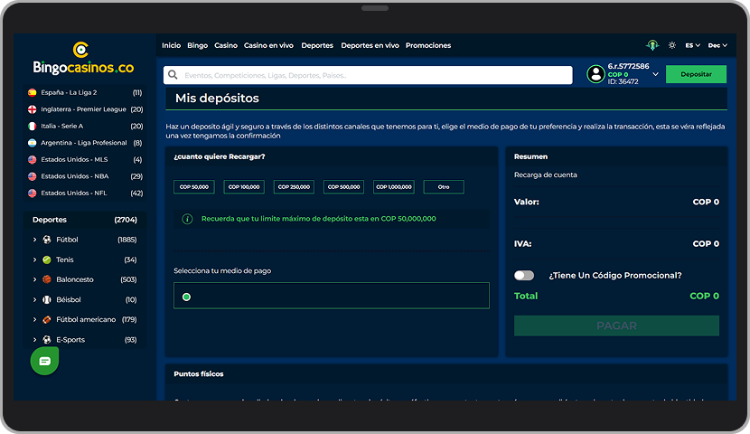This screenshot has width=750, height=434.
Task: Click the theme brightness sun icon
Action: click(671, 45)
